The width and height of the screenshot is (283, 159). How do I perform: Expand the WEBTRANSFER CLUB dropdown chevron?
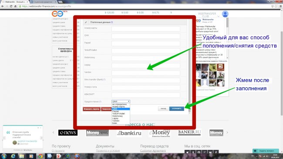218,16
